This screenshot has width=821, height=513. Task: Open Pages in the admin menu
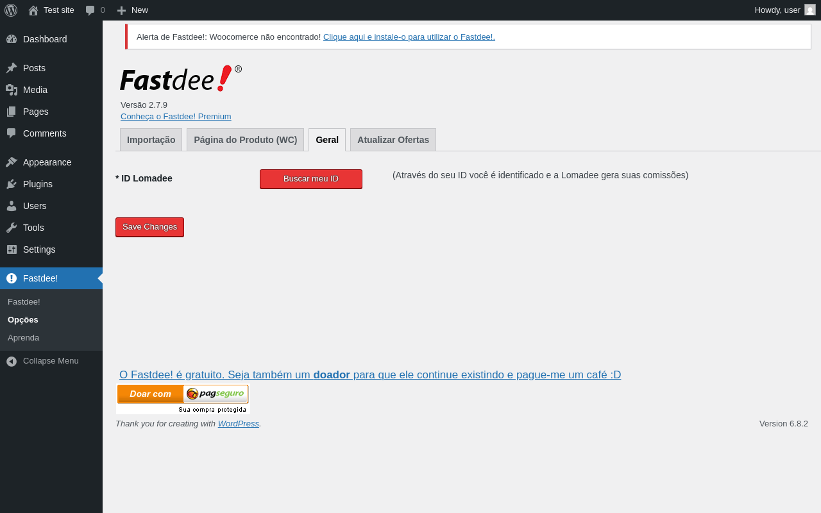point(51,112)
